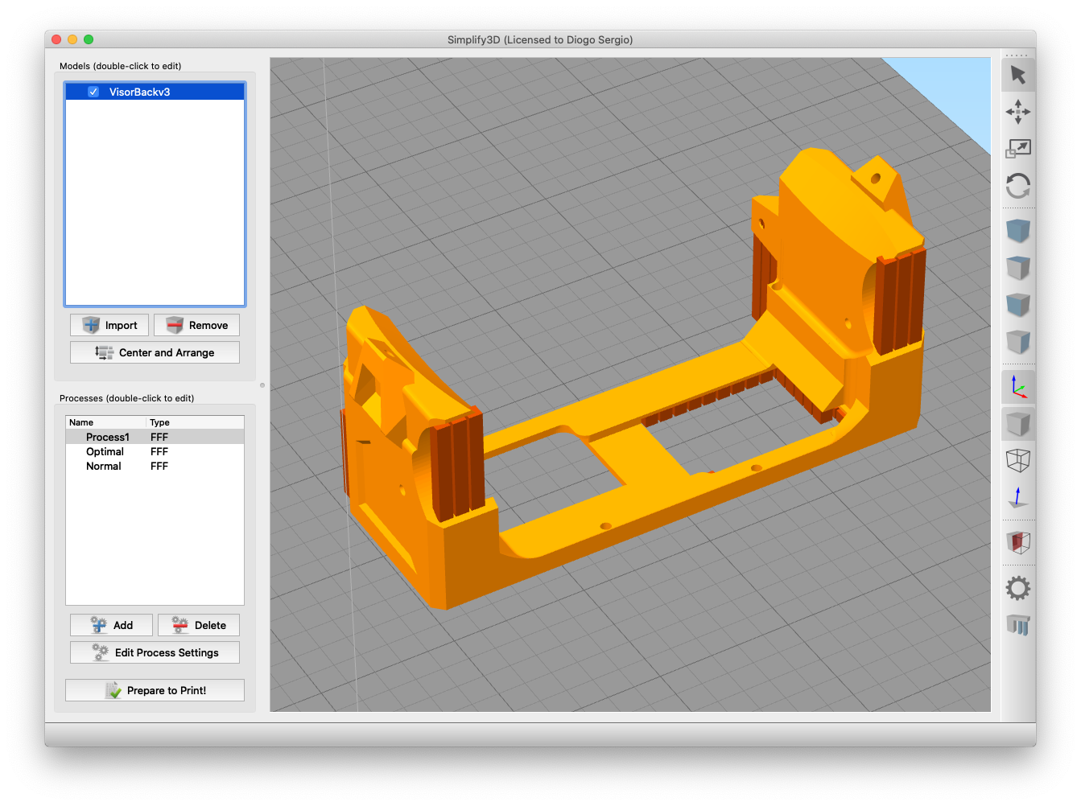
Task: Click the toolbar drag handle dots
Action: coord(1017,56)
